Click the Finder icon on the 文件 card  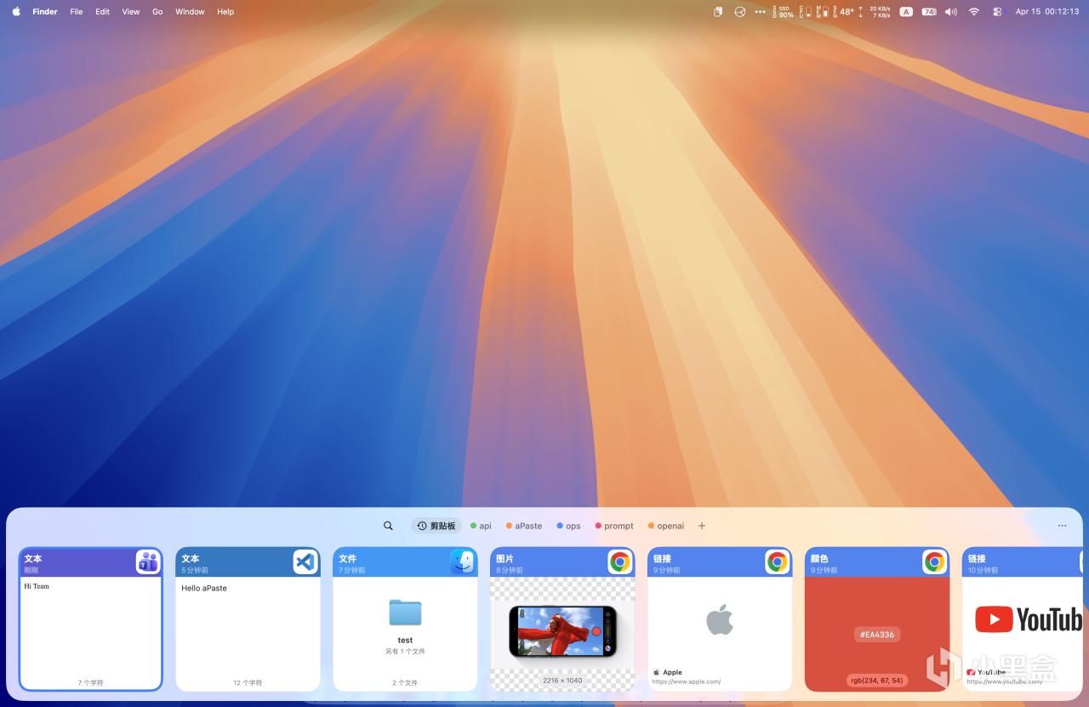point(463,562)
